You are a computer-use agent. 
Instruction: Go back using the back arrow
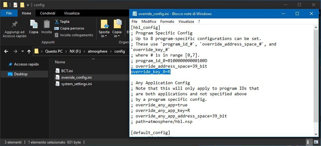[x=6, y=51]
